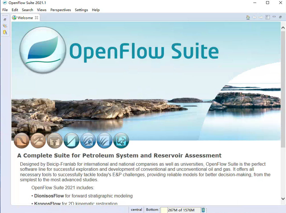Open the Search menu
This screenshot has height=213, width=286.
click(28, 10)
